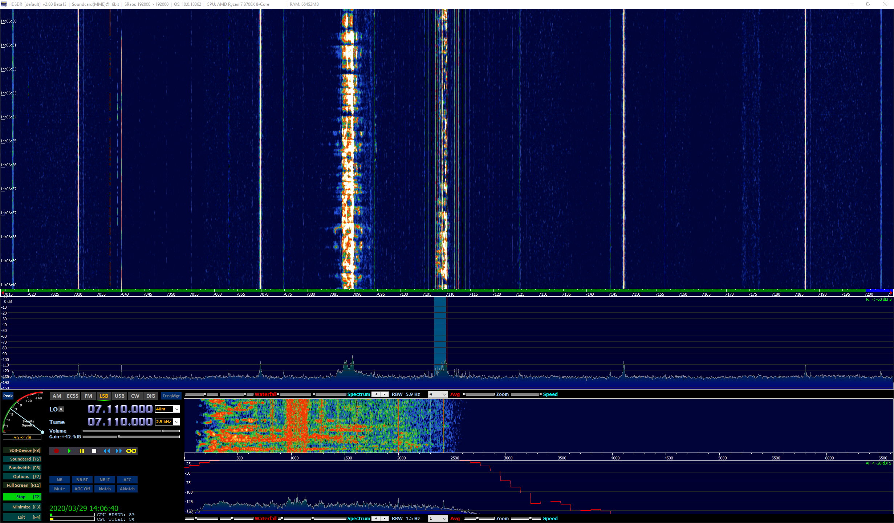Click the blue rewind icon
This screenshot has width=894, height=523.
tap(106, 451)
